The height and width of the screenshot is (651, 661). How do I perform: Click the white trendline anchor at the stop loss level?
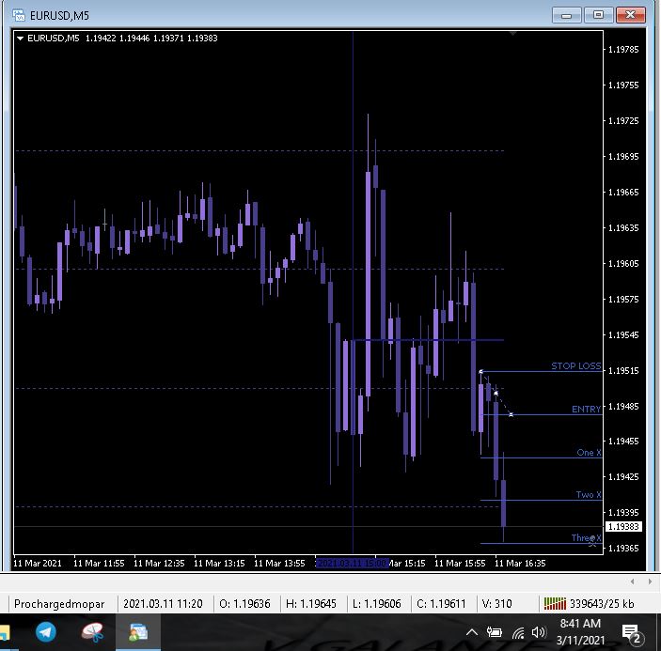pos(480,371)
